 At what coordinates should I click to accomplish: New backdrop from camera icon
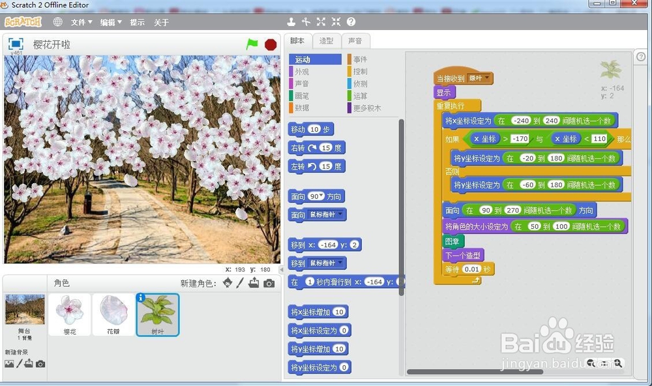(40, 364)
